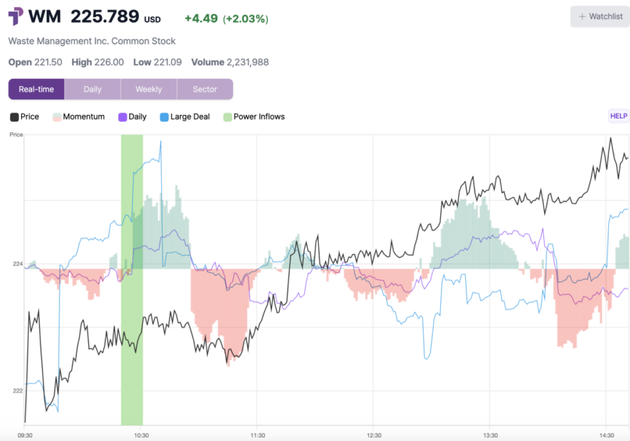This screenshot has height=441, width=630.
Task: Click the 11:30 time axis label
Action: [x=258, y=435]
